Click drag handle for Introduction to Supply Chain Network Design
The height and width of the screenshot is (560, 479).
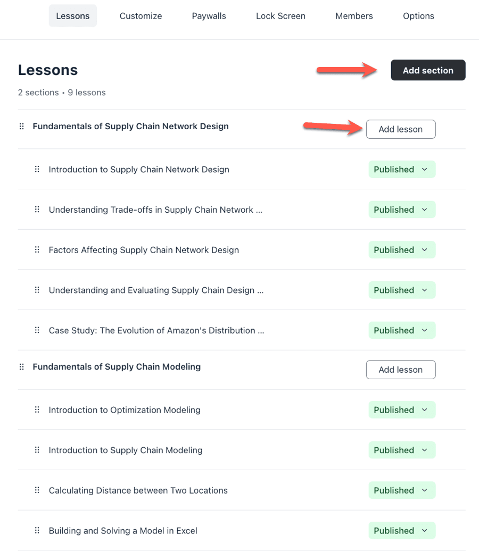[37, 169]
